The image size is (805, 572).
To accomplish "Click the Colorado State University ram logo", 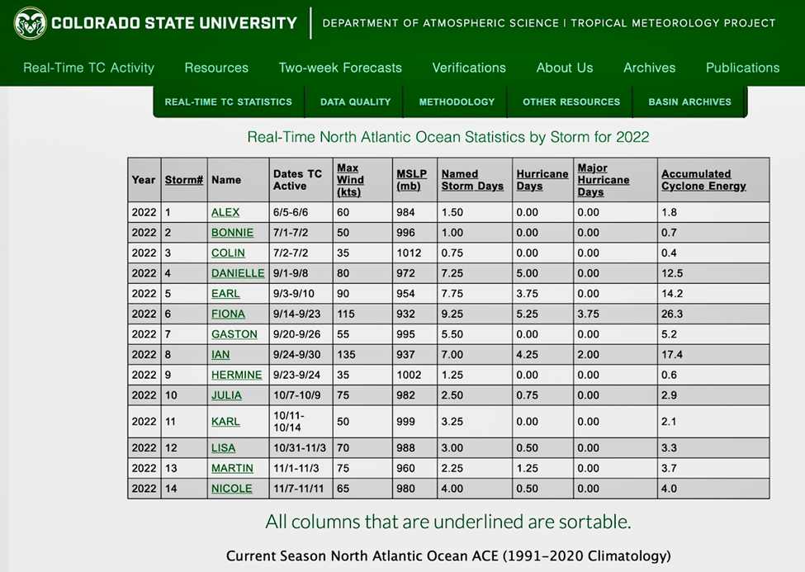I will pyautogui.click(x=30, y=23).
